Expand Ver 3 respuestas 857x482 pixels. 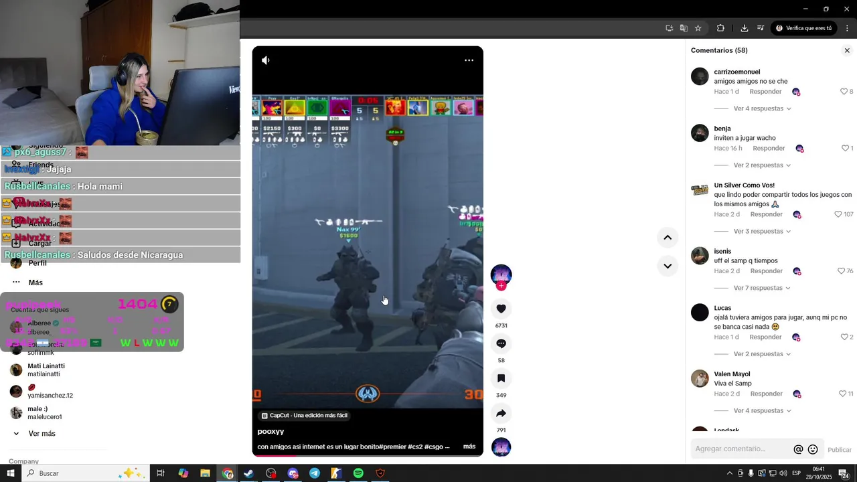[x=762, y=231]
